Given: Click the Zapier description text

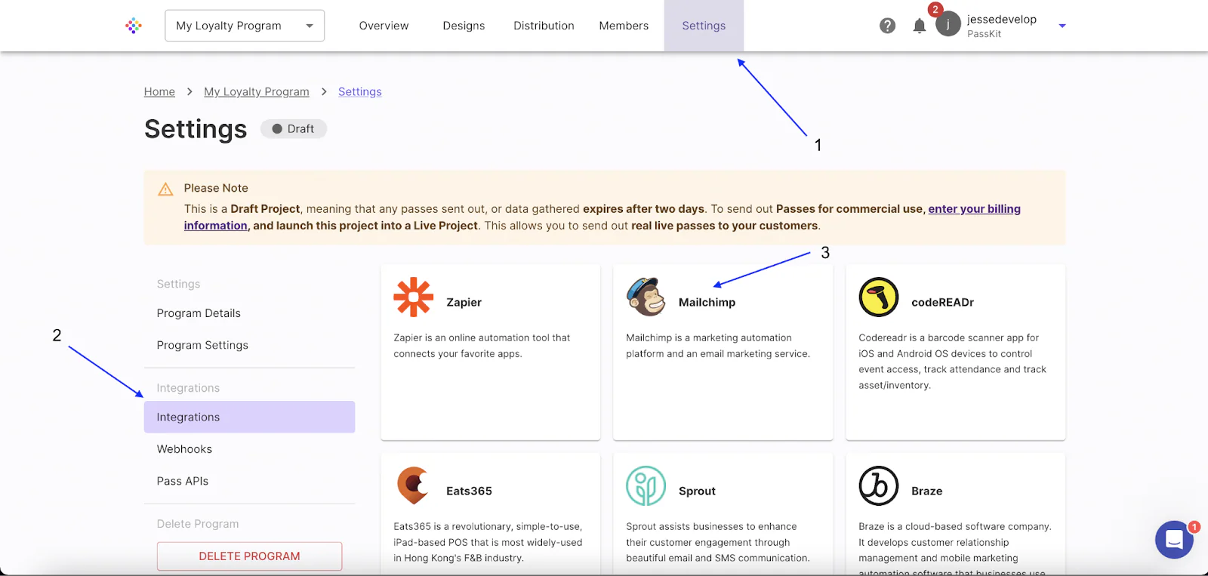Looking at the screenshot, I should [x=482, y=346].
